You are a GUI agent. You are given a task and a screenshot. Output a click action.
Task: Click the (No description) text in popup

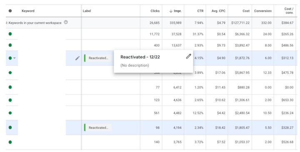click(135, 65)
